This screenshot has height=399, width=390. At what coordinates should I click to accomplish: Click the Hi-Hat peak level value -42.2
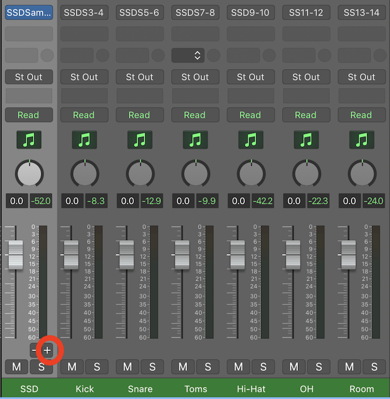pyautogui.click(x=263, y=201)
